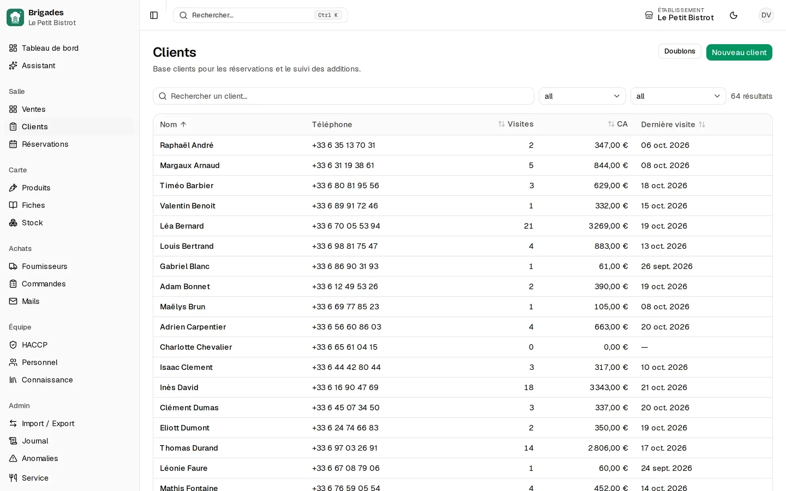Click the 844,00 € CA value
786x491 pixels.
pyautogui.click(x=611, y=165)
